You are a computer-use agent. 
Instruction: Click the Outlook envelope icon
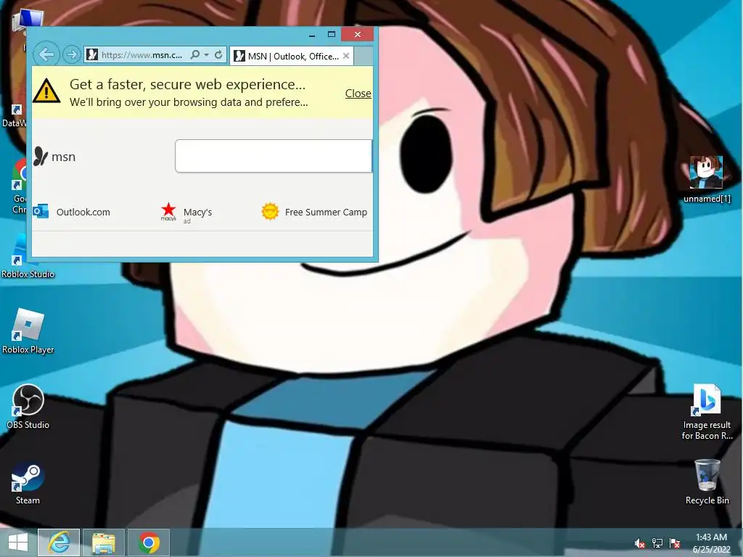41,211
